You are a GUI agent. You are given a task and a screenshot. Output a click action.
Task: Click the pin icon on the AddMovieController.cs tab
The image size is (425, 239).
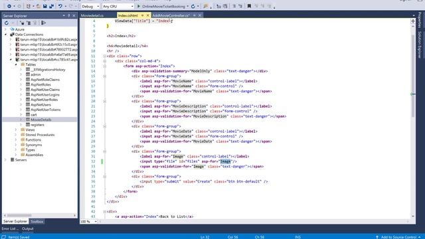[x=195, y=15]
